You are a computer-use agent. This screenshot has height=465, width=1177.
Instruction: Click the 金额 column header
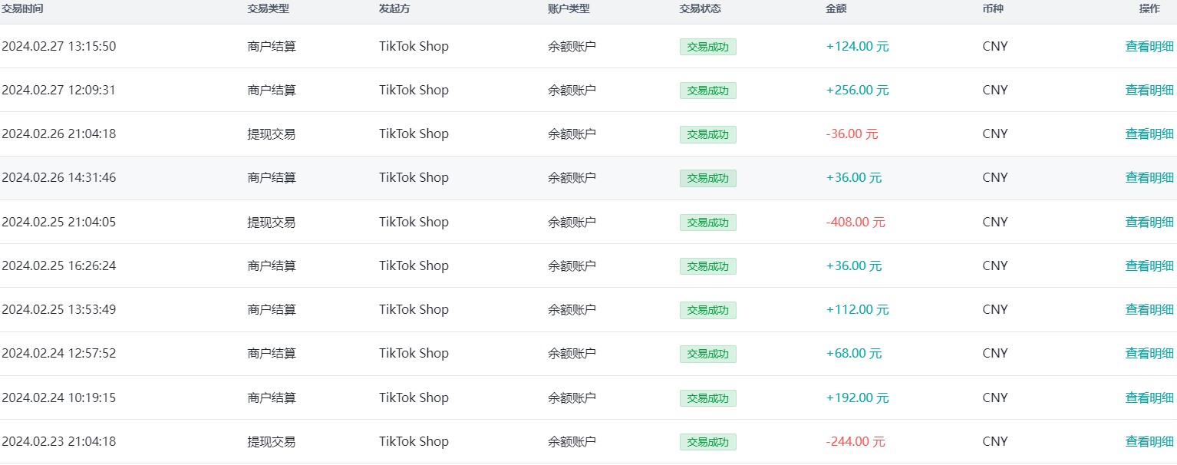pos(836,9)
